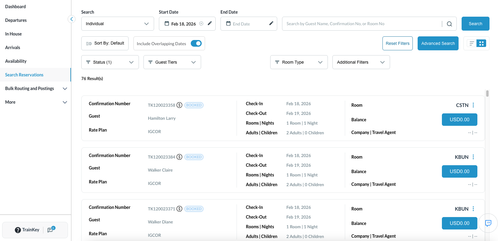The width and height of the screenshot is (498, 241).
Task: Click the Advanced Search button
Action: (438, 43)
